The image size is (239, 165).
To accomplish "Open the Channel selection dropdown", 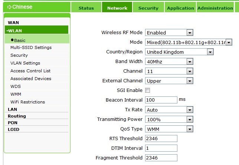I will (x=169, y=71).
